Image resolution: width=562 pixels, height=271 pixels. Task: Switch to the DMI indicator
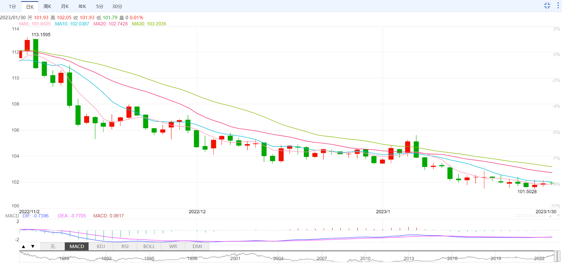point(197,247)
